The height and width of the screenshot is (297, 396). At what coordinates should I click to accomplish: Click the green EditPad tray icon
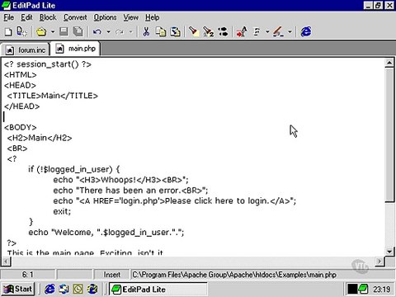pos(364,289)
